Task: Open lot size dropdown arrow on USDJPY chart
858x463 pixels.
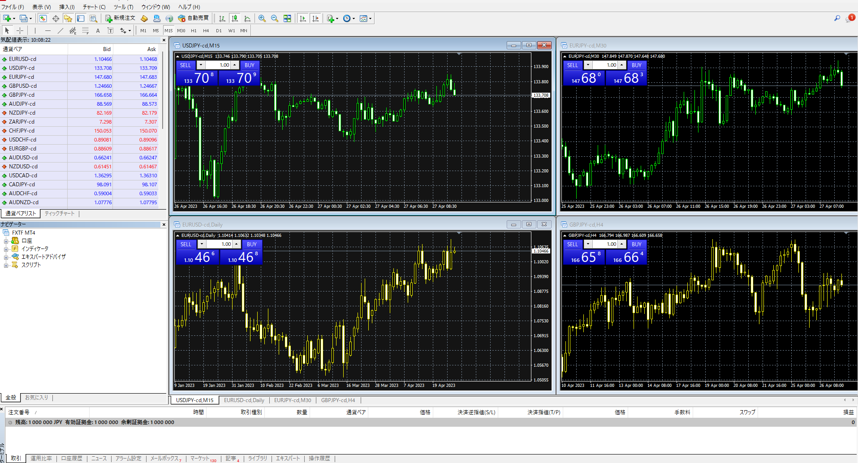Action: [201, 65]
